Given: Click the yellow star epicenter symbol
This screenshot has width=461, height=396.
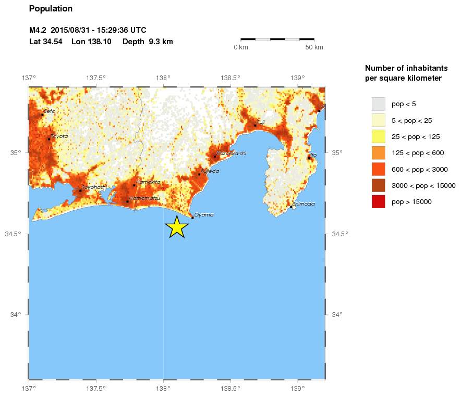Looking at the screenshot, I should click(177, 226).
